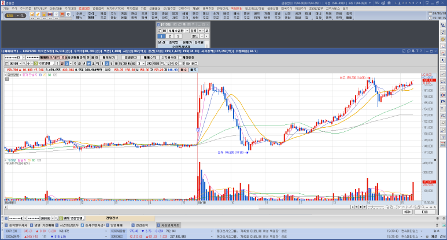
Task: Click the chart horizontal scrollbar
Action: [178, 207]
